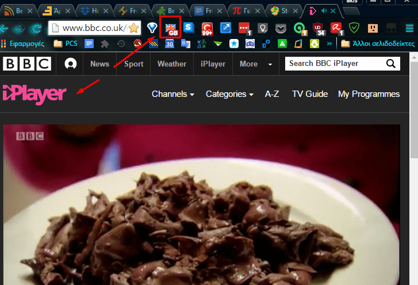Switch to the RSS feed tab

click(17, 11)
